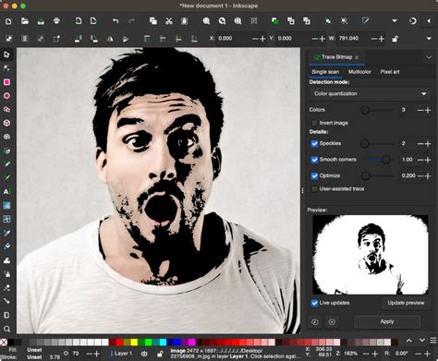The height and width of the screenshot is (361, 438).
Task: Select the Mesh gradient tool
Action: [6, 219]
